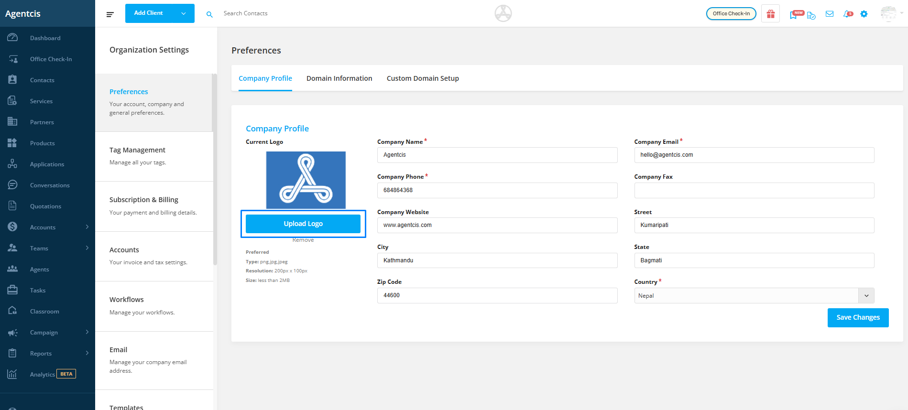Image resolution: width=908 pixels, height=410 pixels.
Task: Open the mail envelope icon
Action: pos(830,14)
